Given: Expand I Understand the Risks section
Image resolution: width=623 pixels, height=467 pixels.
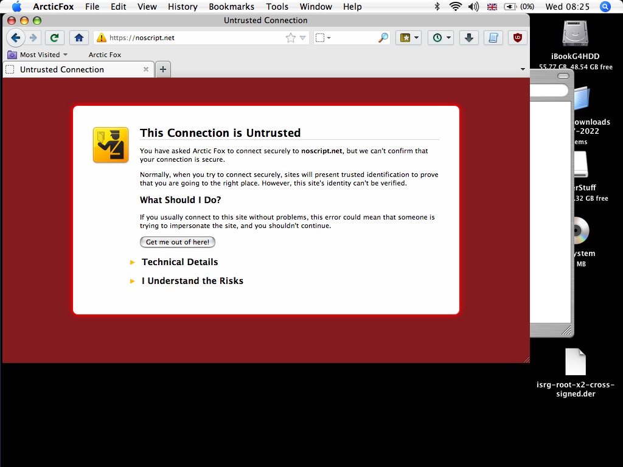Looking at the screenshot, I should [x=192, y=281].
